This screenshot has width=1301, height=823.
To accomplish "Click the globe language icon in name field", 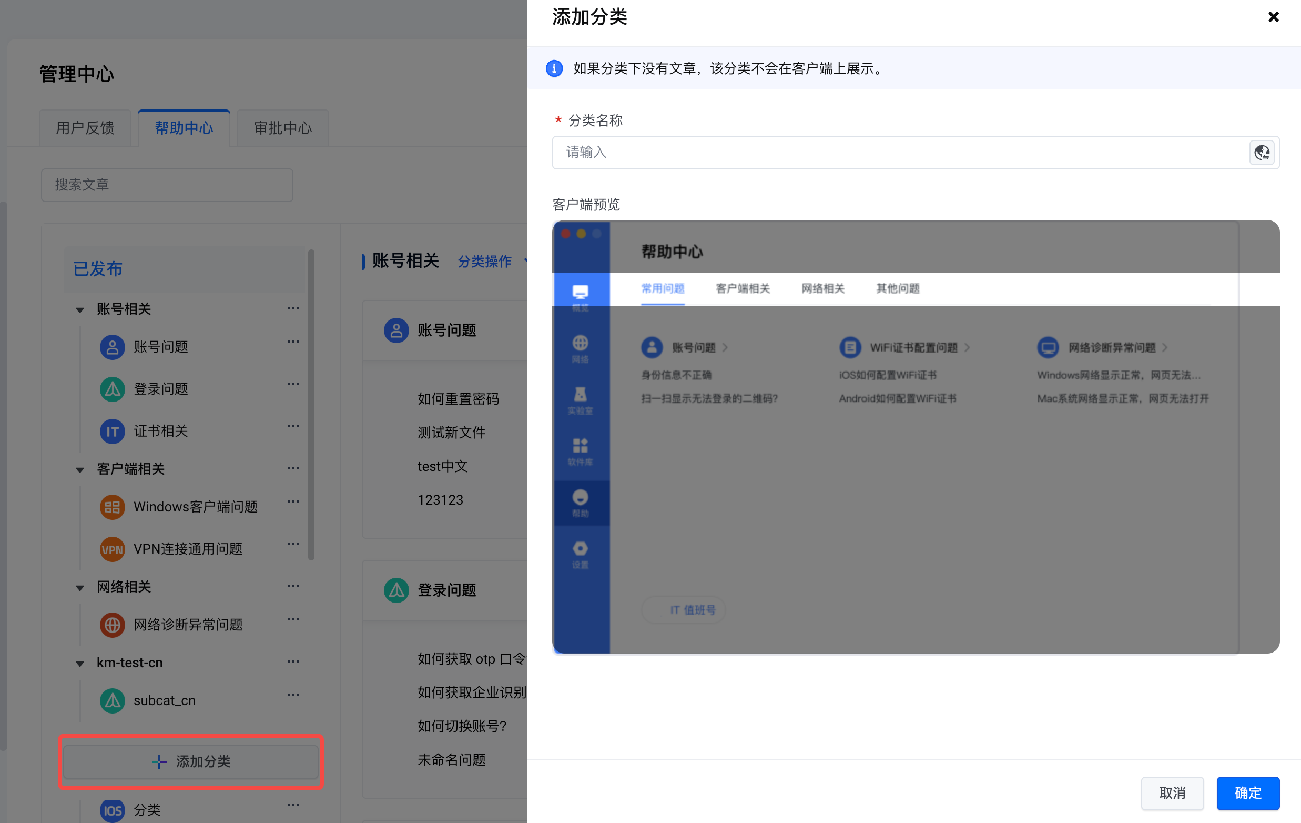I will click(x=1262, y=153).
